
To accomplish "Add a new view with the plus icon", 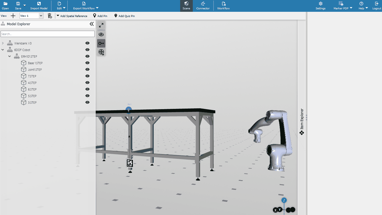I will click(13, 16).
